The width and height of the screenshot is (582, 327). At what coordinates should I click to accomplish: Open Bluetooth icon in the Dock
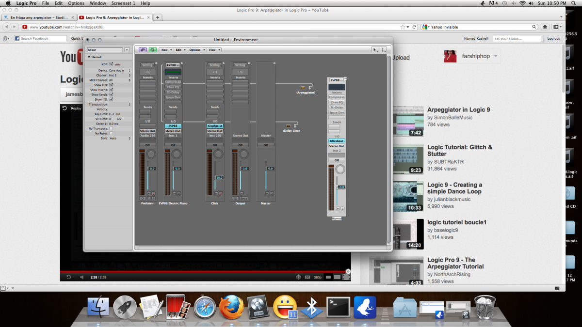click(x=311, y=307)
